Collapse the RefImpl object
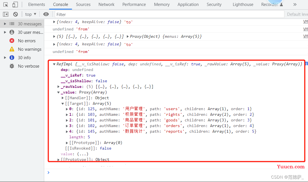 54,64
